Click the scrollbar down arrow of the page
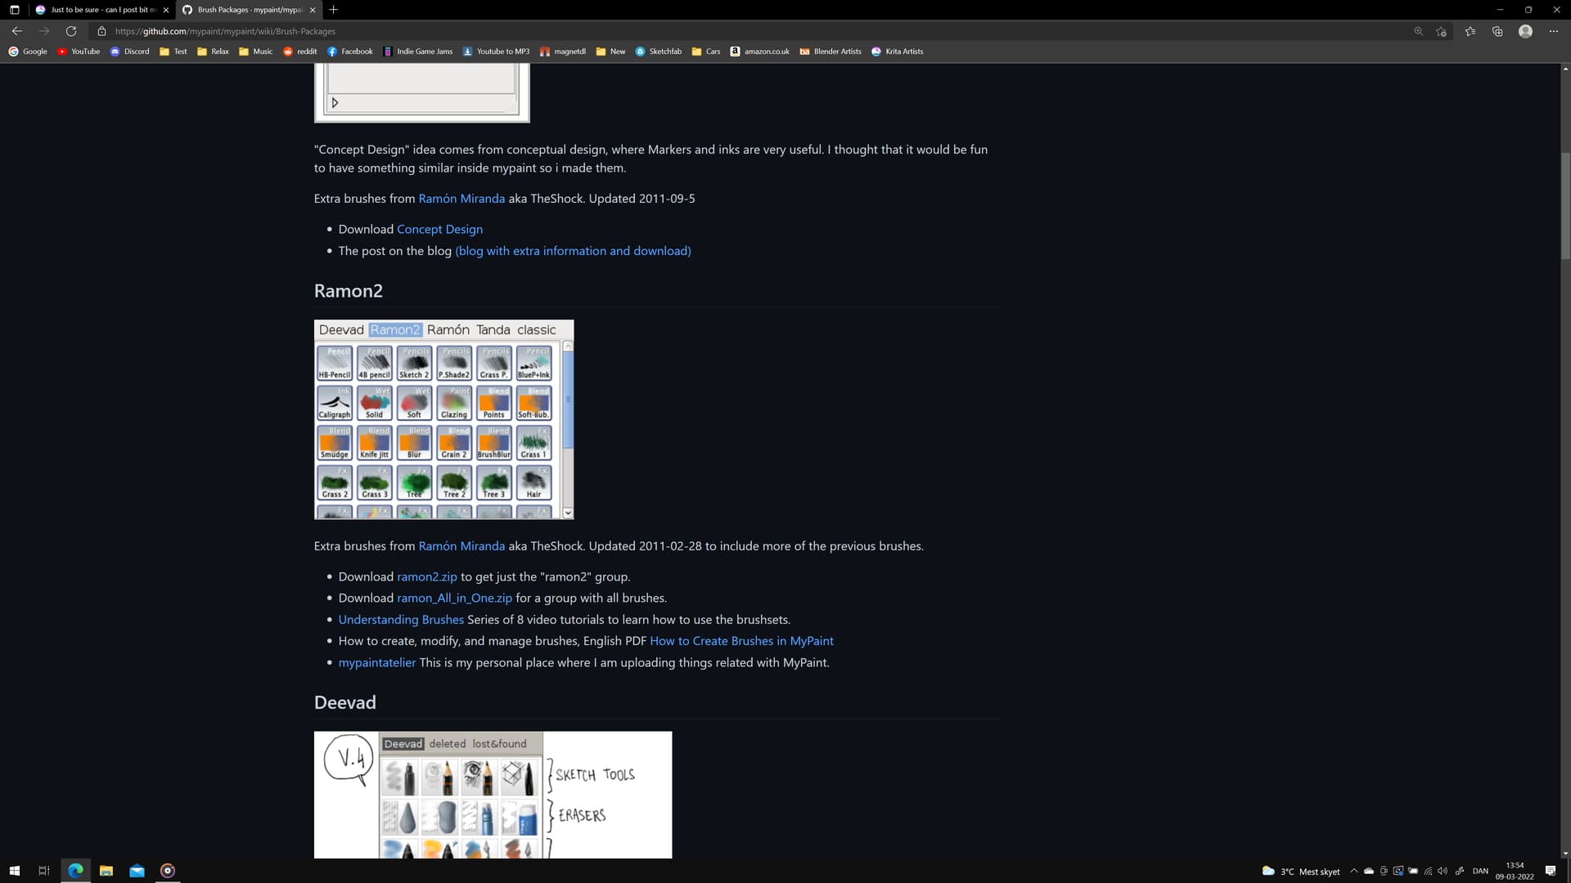This screenshot has height=883, width=1571. tap(1565, 854)
